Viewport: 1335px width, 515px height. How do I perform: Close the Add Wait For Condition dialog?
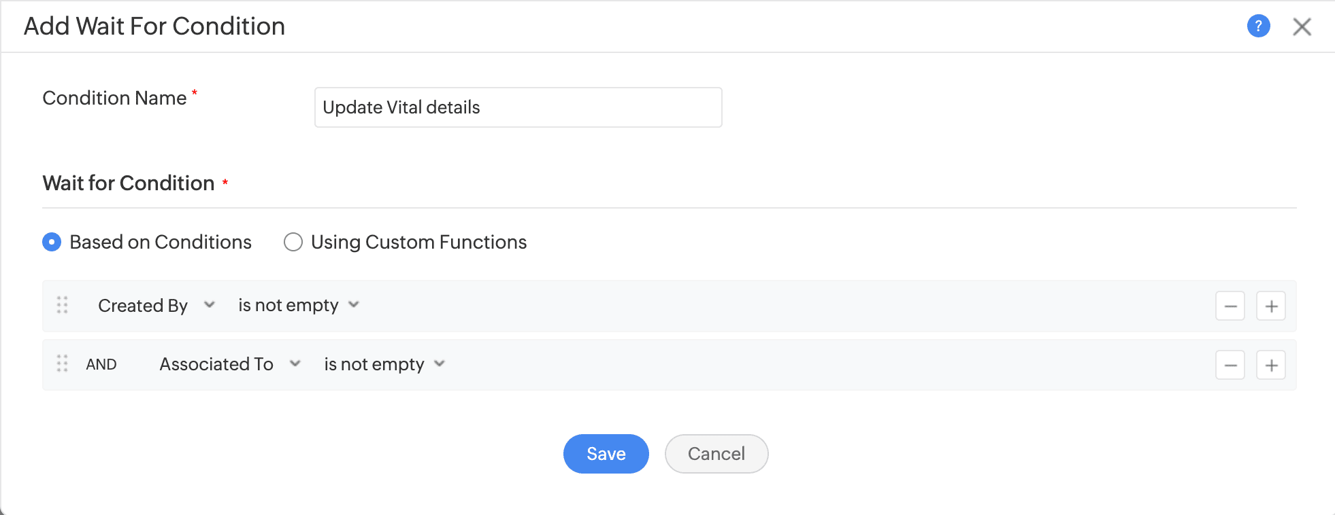tap(1302, 26)
